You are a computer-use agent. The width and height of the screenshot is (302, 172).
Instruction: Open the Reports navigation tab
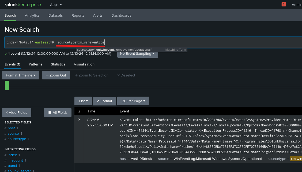click(78, 16)
